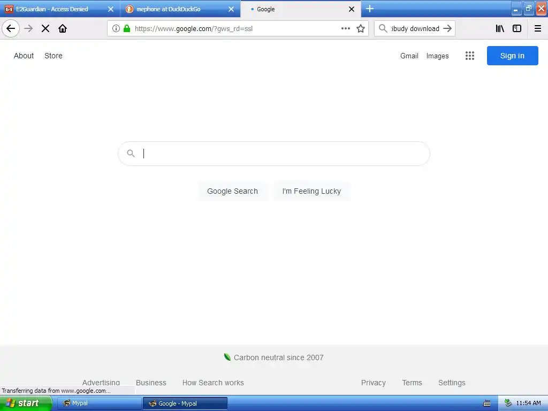This screenshot has height=411, width=548.
Task: Click the forward navigation arrow
Action: [x=28, y=28]
